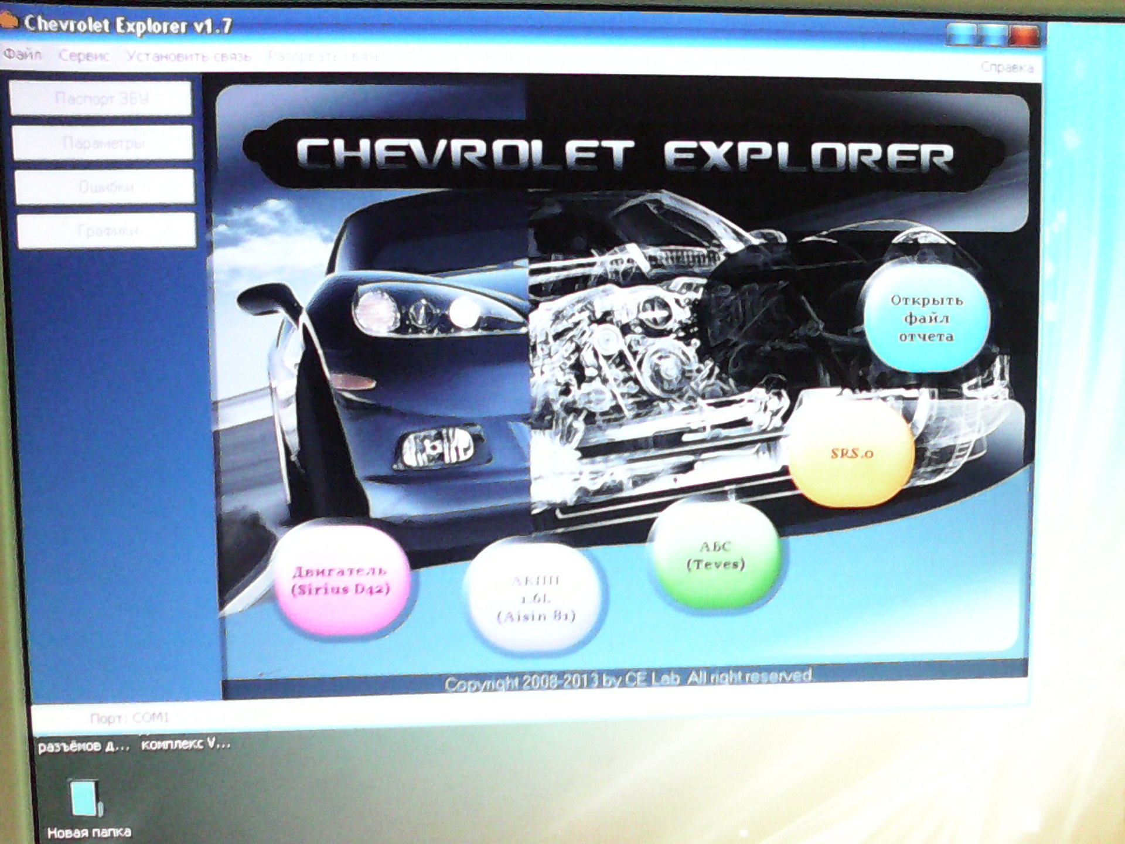
Task: Click the Паспорт ЭБУ side button
Action: pos(101,98)
